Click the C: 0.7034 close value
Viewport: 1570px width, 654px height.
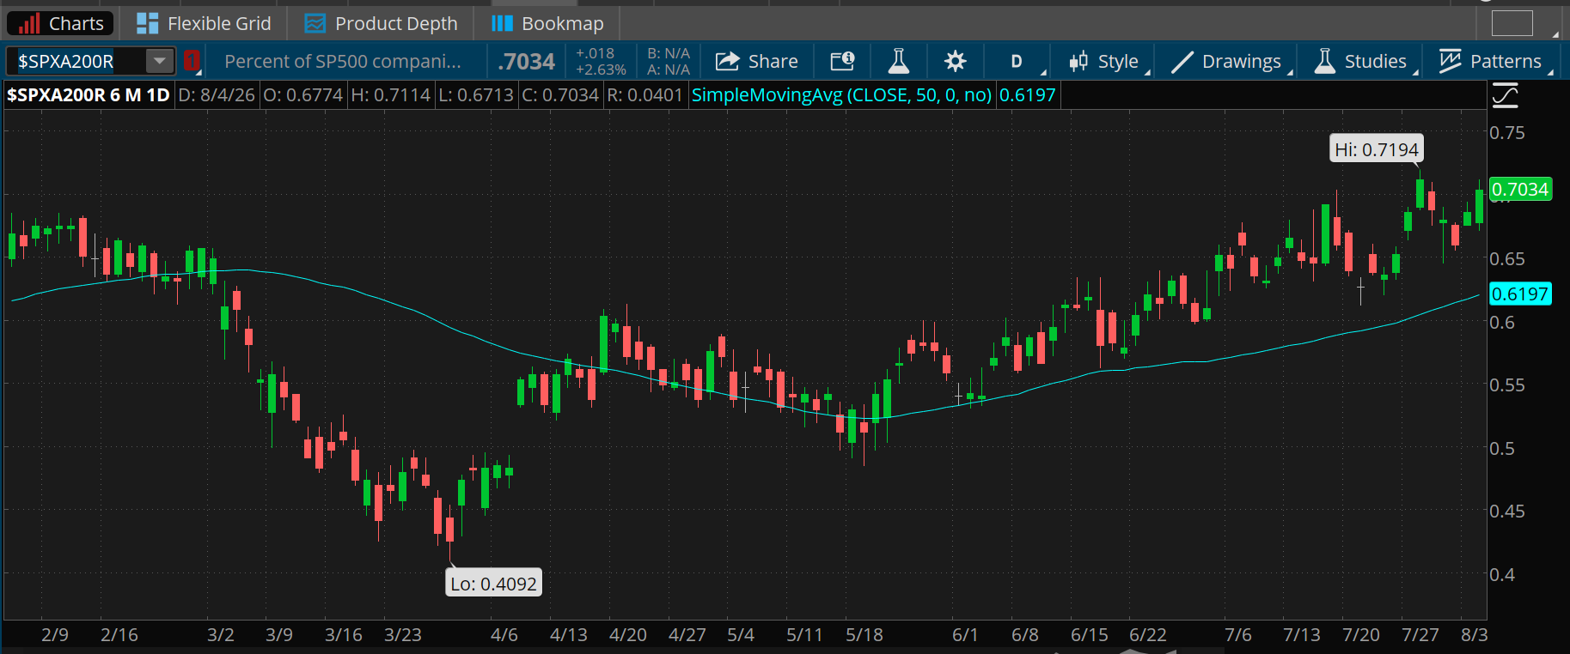click(x=560, y=95)
